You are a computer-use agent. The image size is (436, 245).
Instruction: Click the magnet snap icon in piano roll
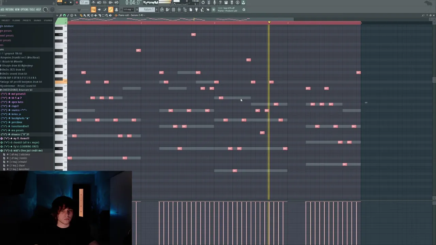point(64,15)
